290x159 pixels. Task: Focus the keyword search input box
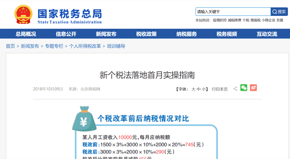pyautogui.click(x=233, y=12)
